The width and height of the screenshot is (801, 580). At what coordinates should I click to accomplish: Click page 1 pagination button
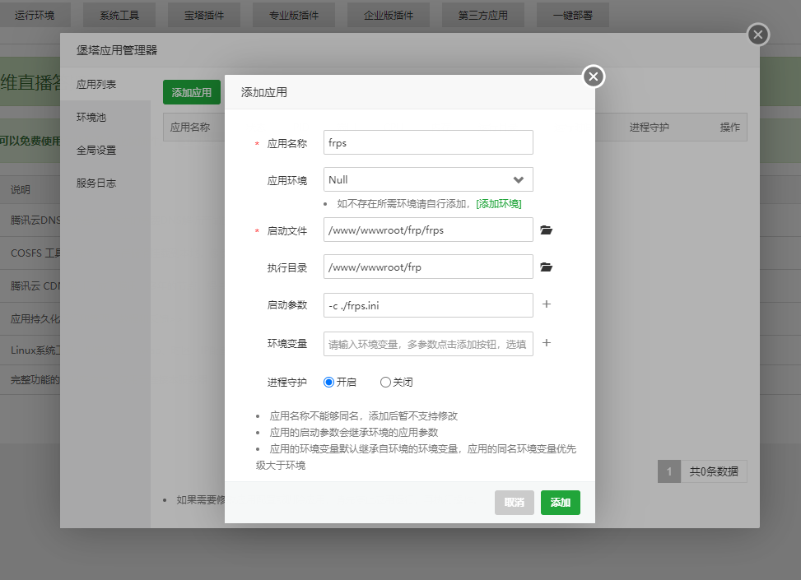point(669,471)
